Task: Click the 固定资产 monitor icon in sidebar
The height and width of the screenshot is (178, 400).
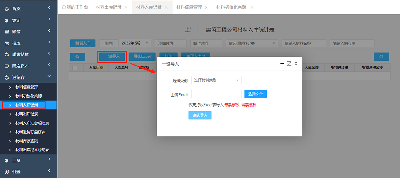Action: coord(7,66)
